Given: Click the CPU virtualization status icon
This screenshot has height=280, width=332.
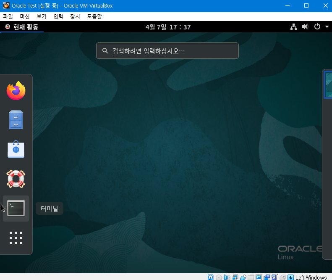Looking at the screenshot, I should [275, 277].
